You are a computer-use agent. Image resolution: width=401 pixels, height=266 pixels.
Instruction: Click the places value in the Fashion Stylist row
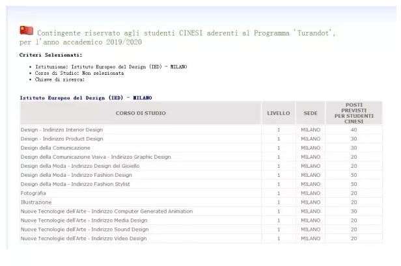click(x=353, y=184)
